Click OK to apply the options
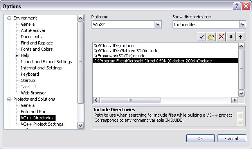The width and height of the screenshot is (252, 149). pos(200,138)
